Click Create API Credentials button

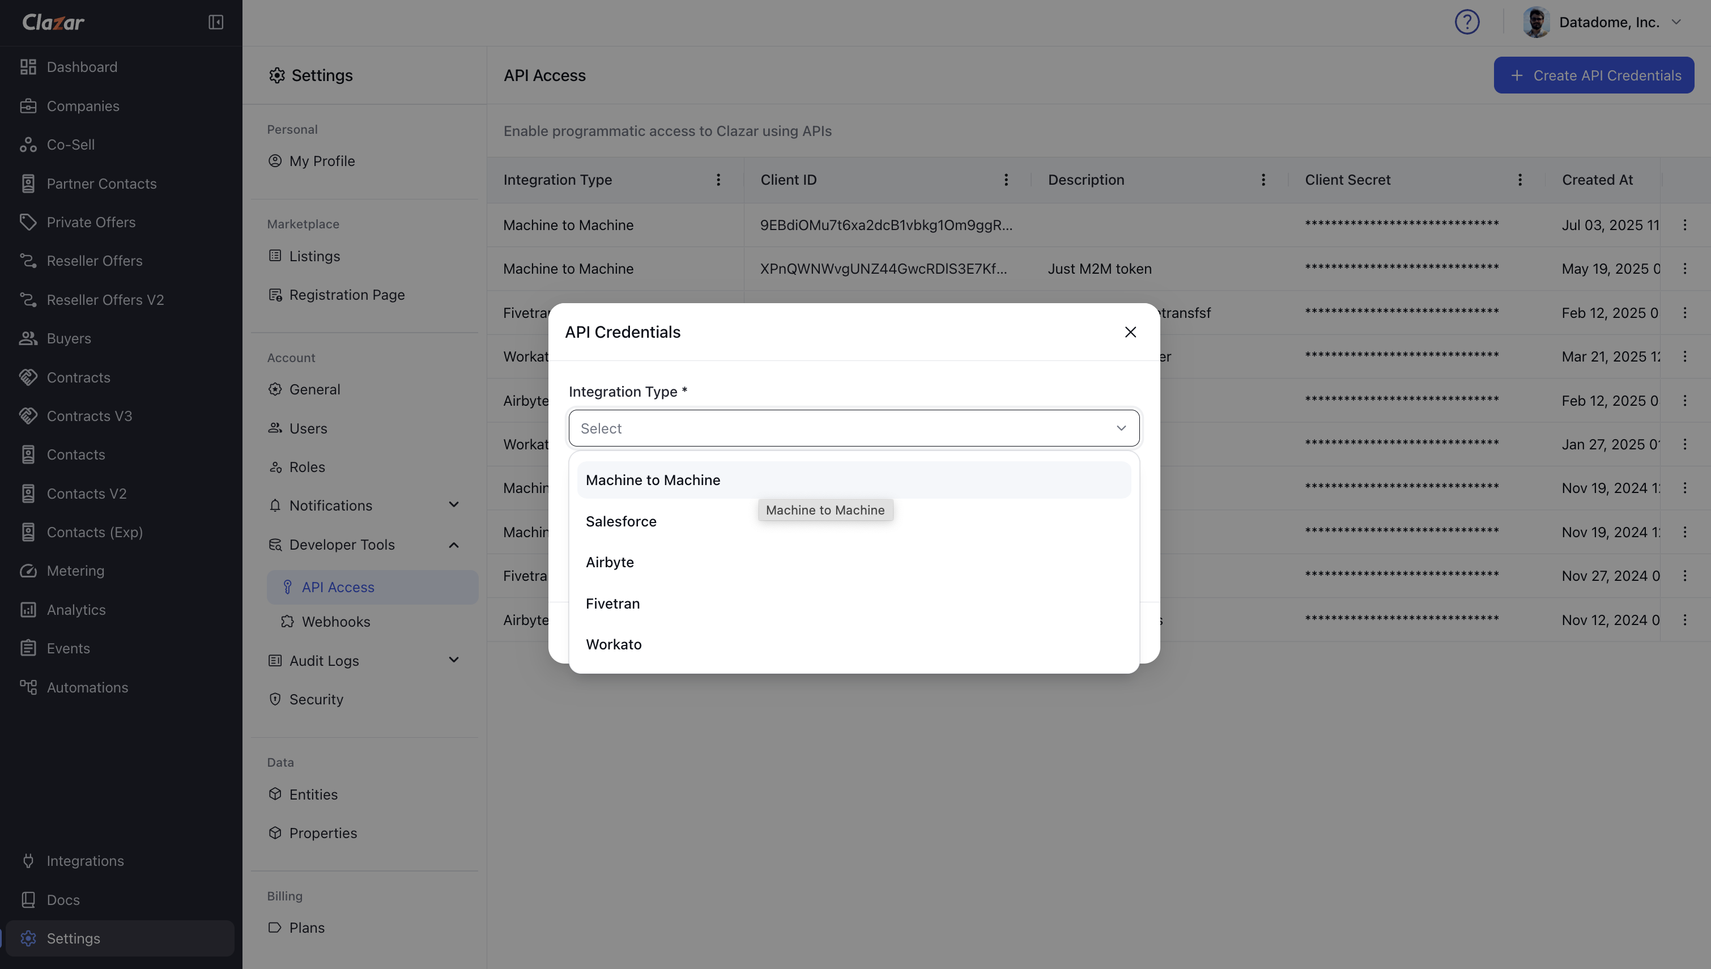coord(1594,75)
